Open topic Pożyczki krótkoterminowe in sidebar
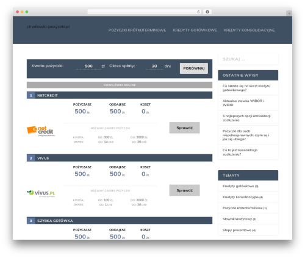 point(242,208)
